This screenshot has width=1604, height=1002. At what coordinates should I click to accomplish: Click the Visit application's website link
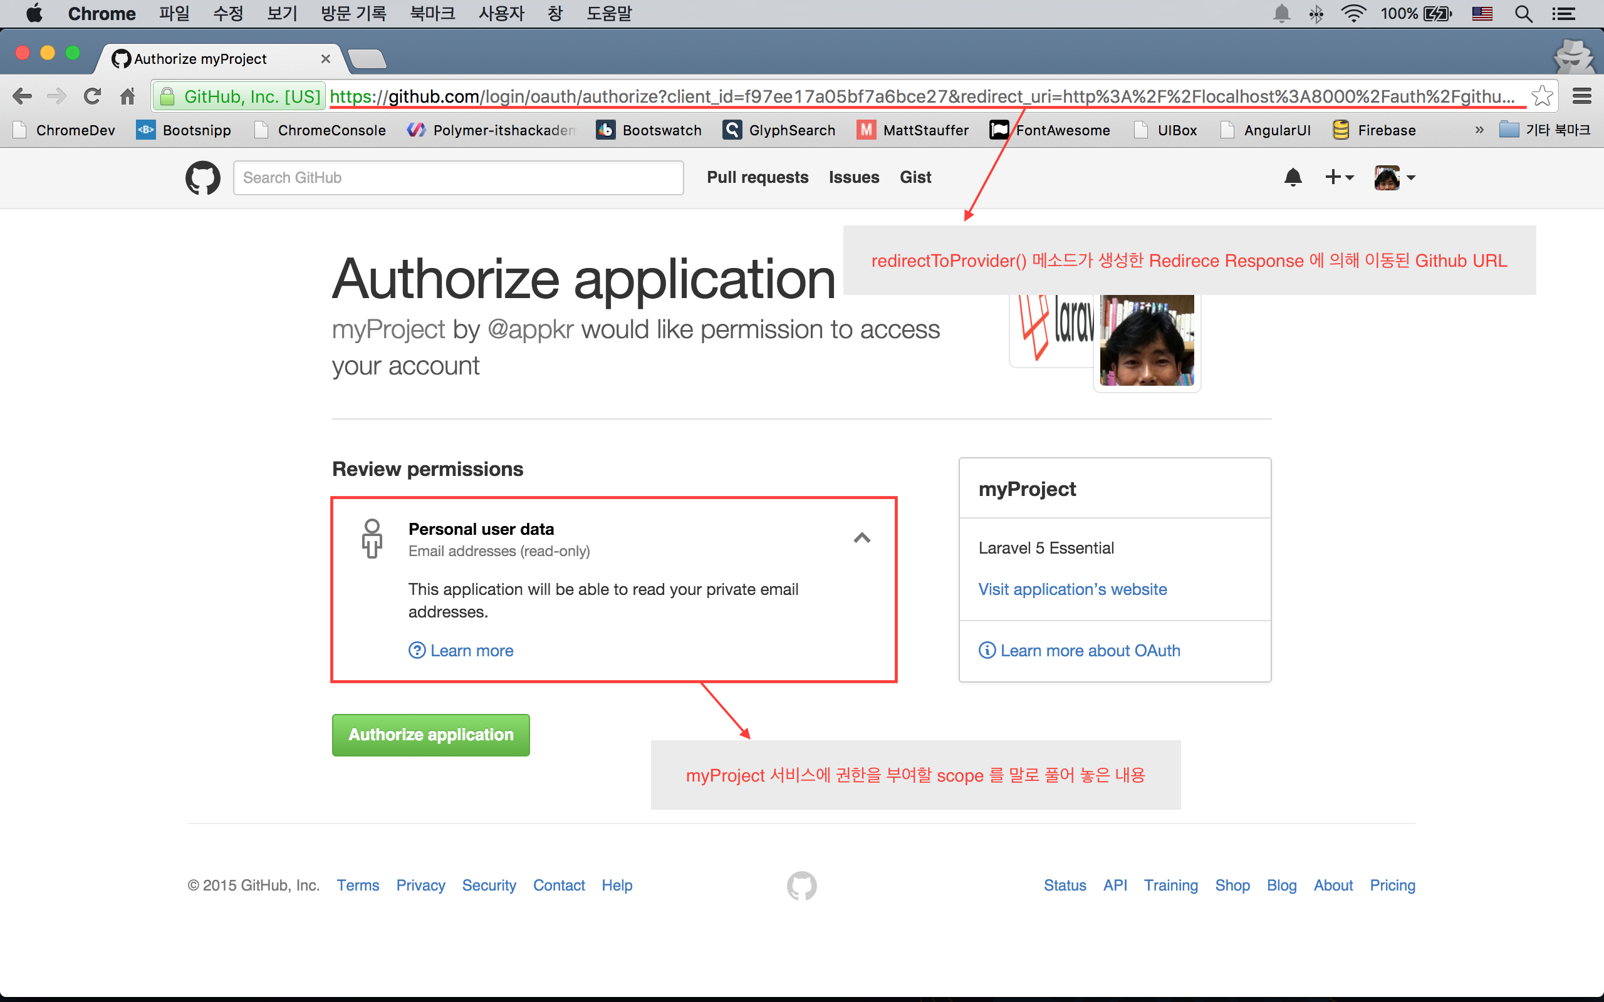click(x=1071, y=589)
